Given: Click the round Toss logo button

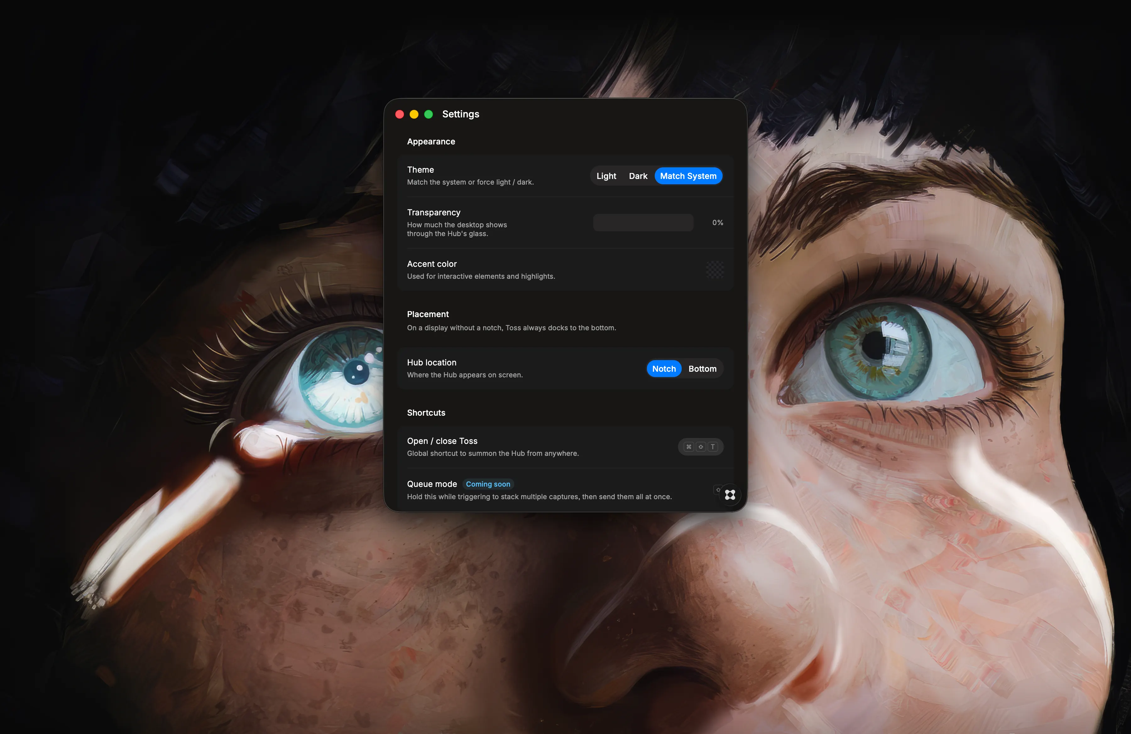Looking at the screenshot, I should click(730, 495).
